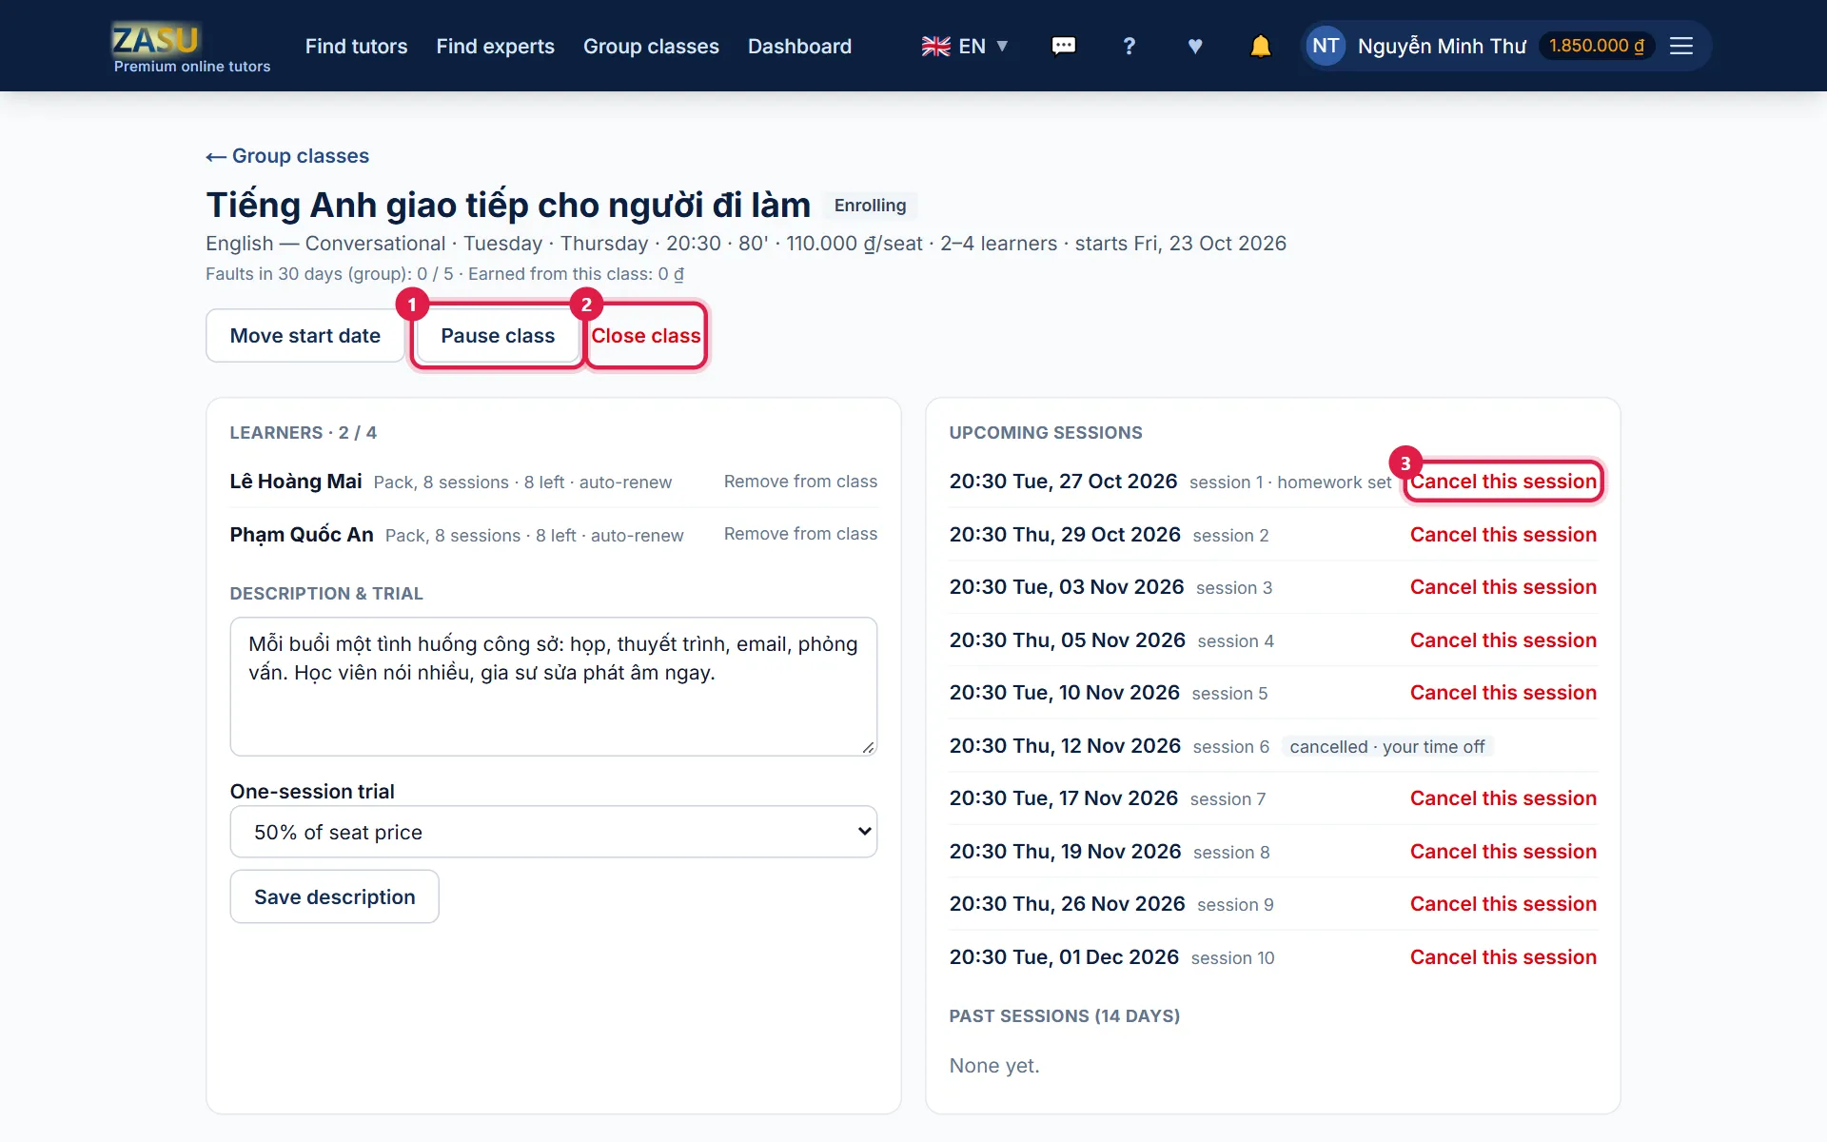
Task: Open the hamburger menu icon
Action: (1680, 46)
